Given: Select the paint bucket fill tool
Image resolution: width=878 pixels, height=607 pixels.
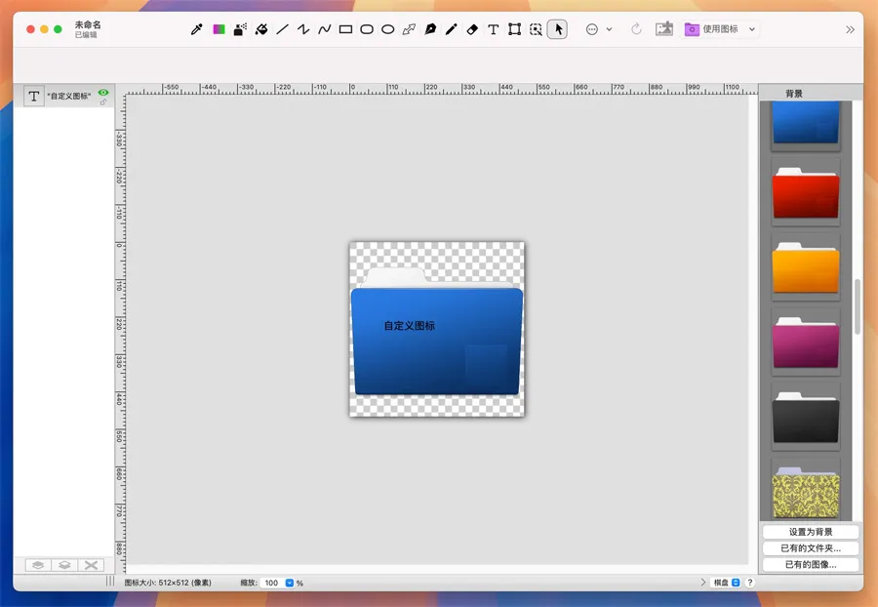Looking at the screenshot, I should click(261, 29).
